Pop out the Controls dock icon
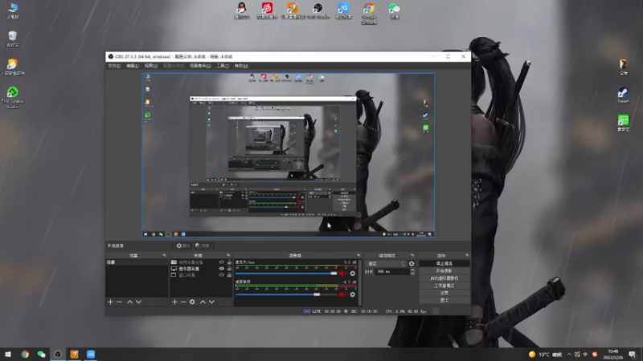 [467, 255]
